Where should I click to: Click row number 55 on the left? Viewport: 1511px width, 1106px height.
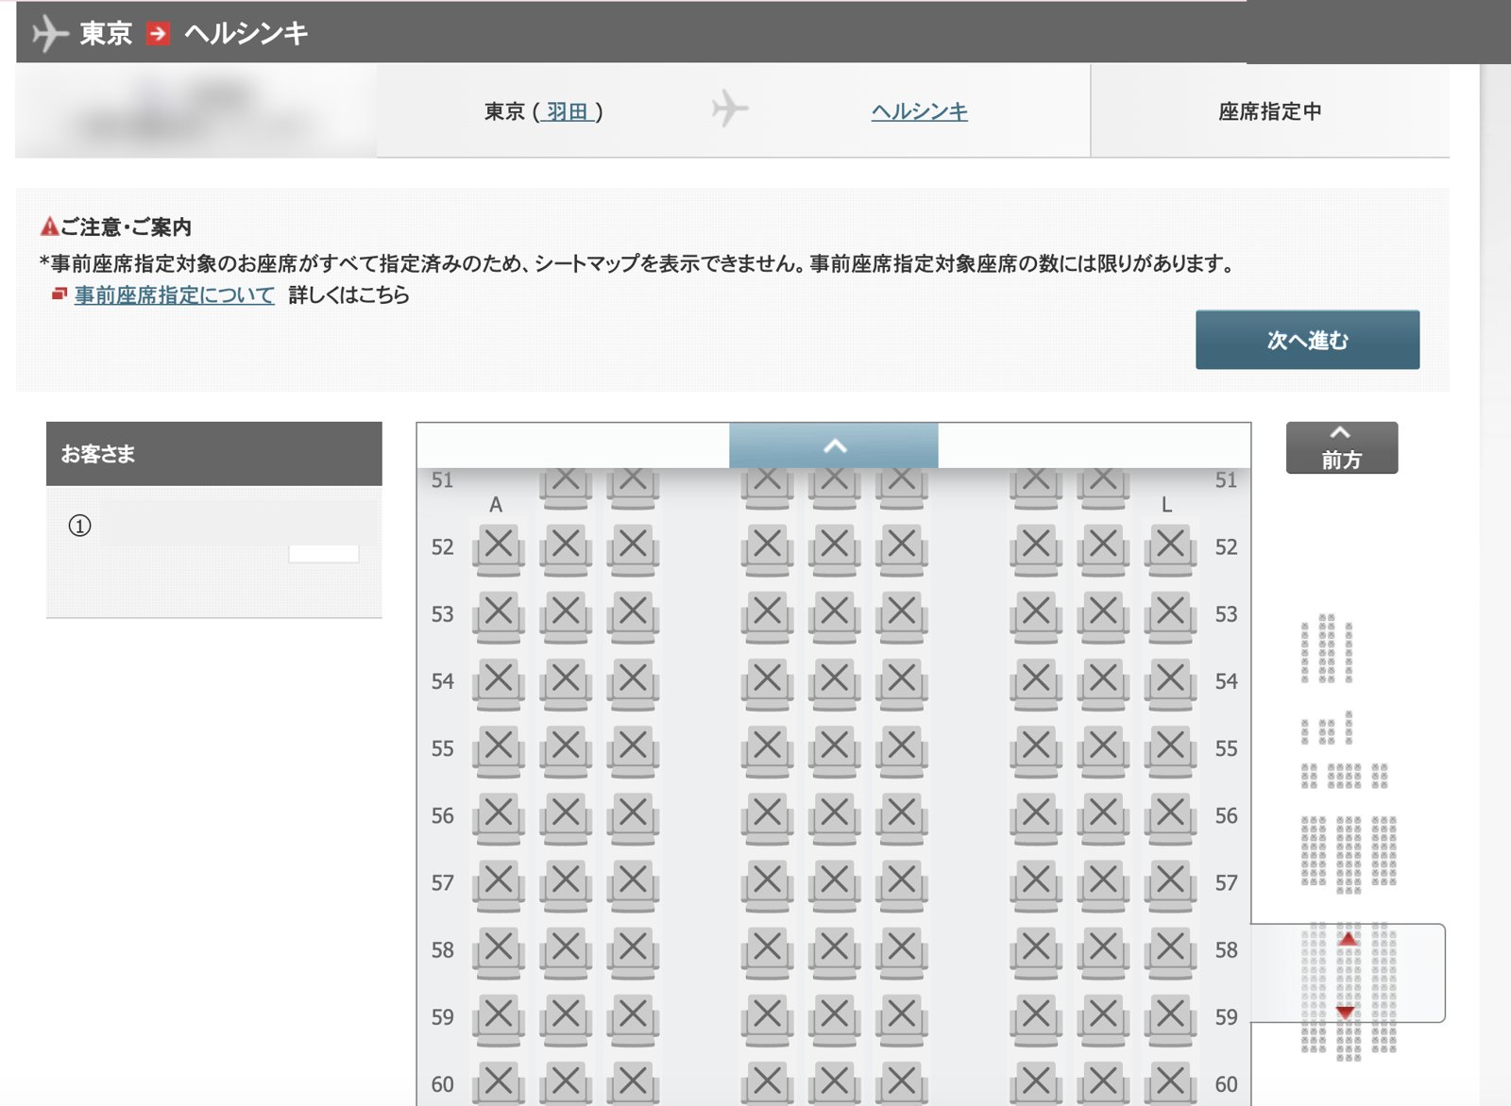(442, 749)
